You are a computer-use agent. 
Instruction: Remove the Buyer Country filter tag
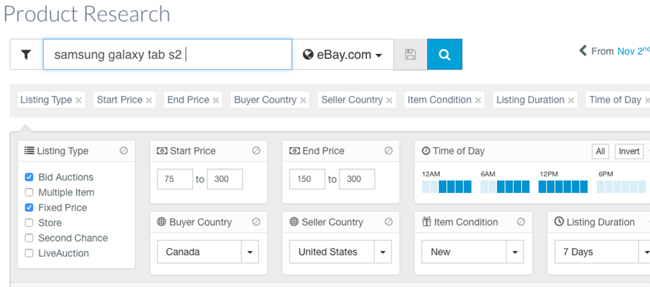tap(303, 100)
